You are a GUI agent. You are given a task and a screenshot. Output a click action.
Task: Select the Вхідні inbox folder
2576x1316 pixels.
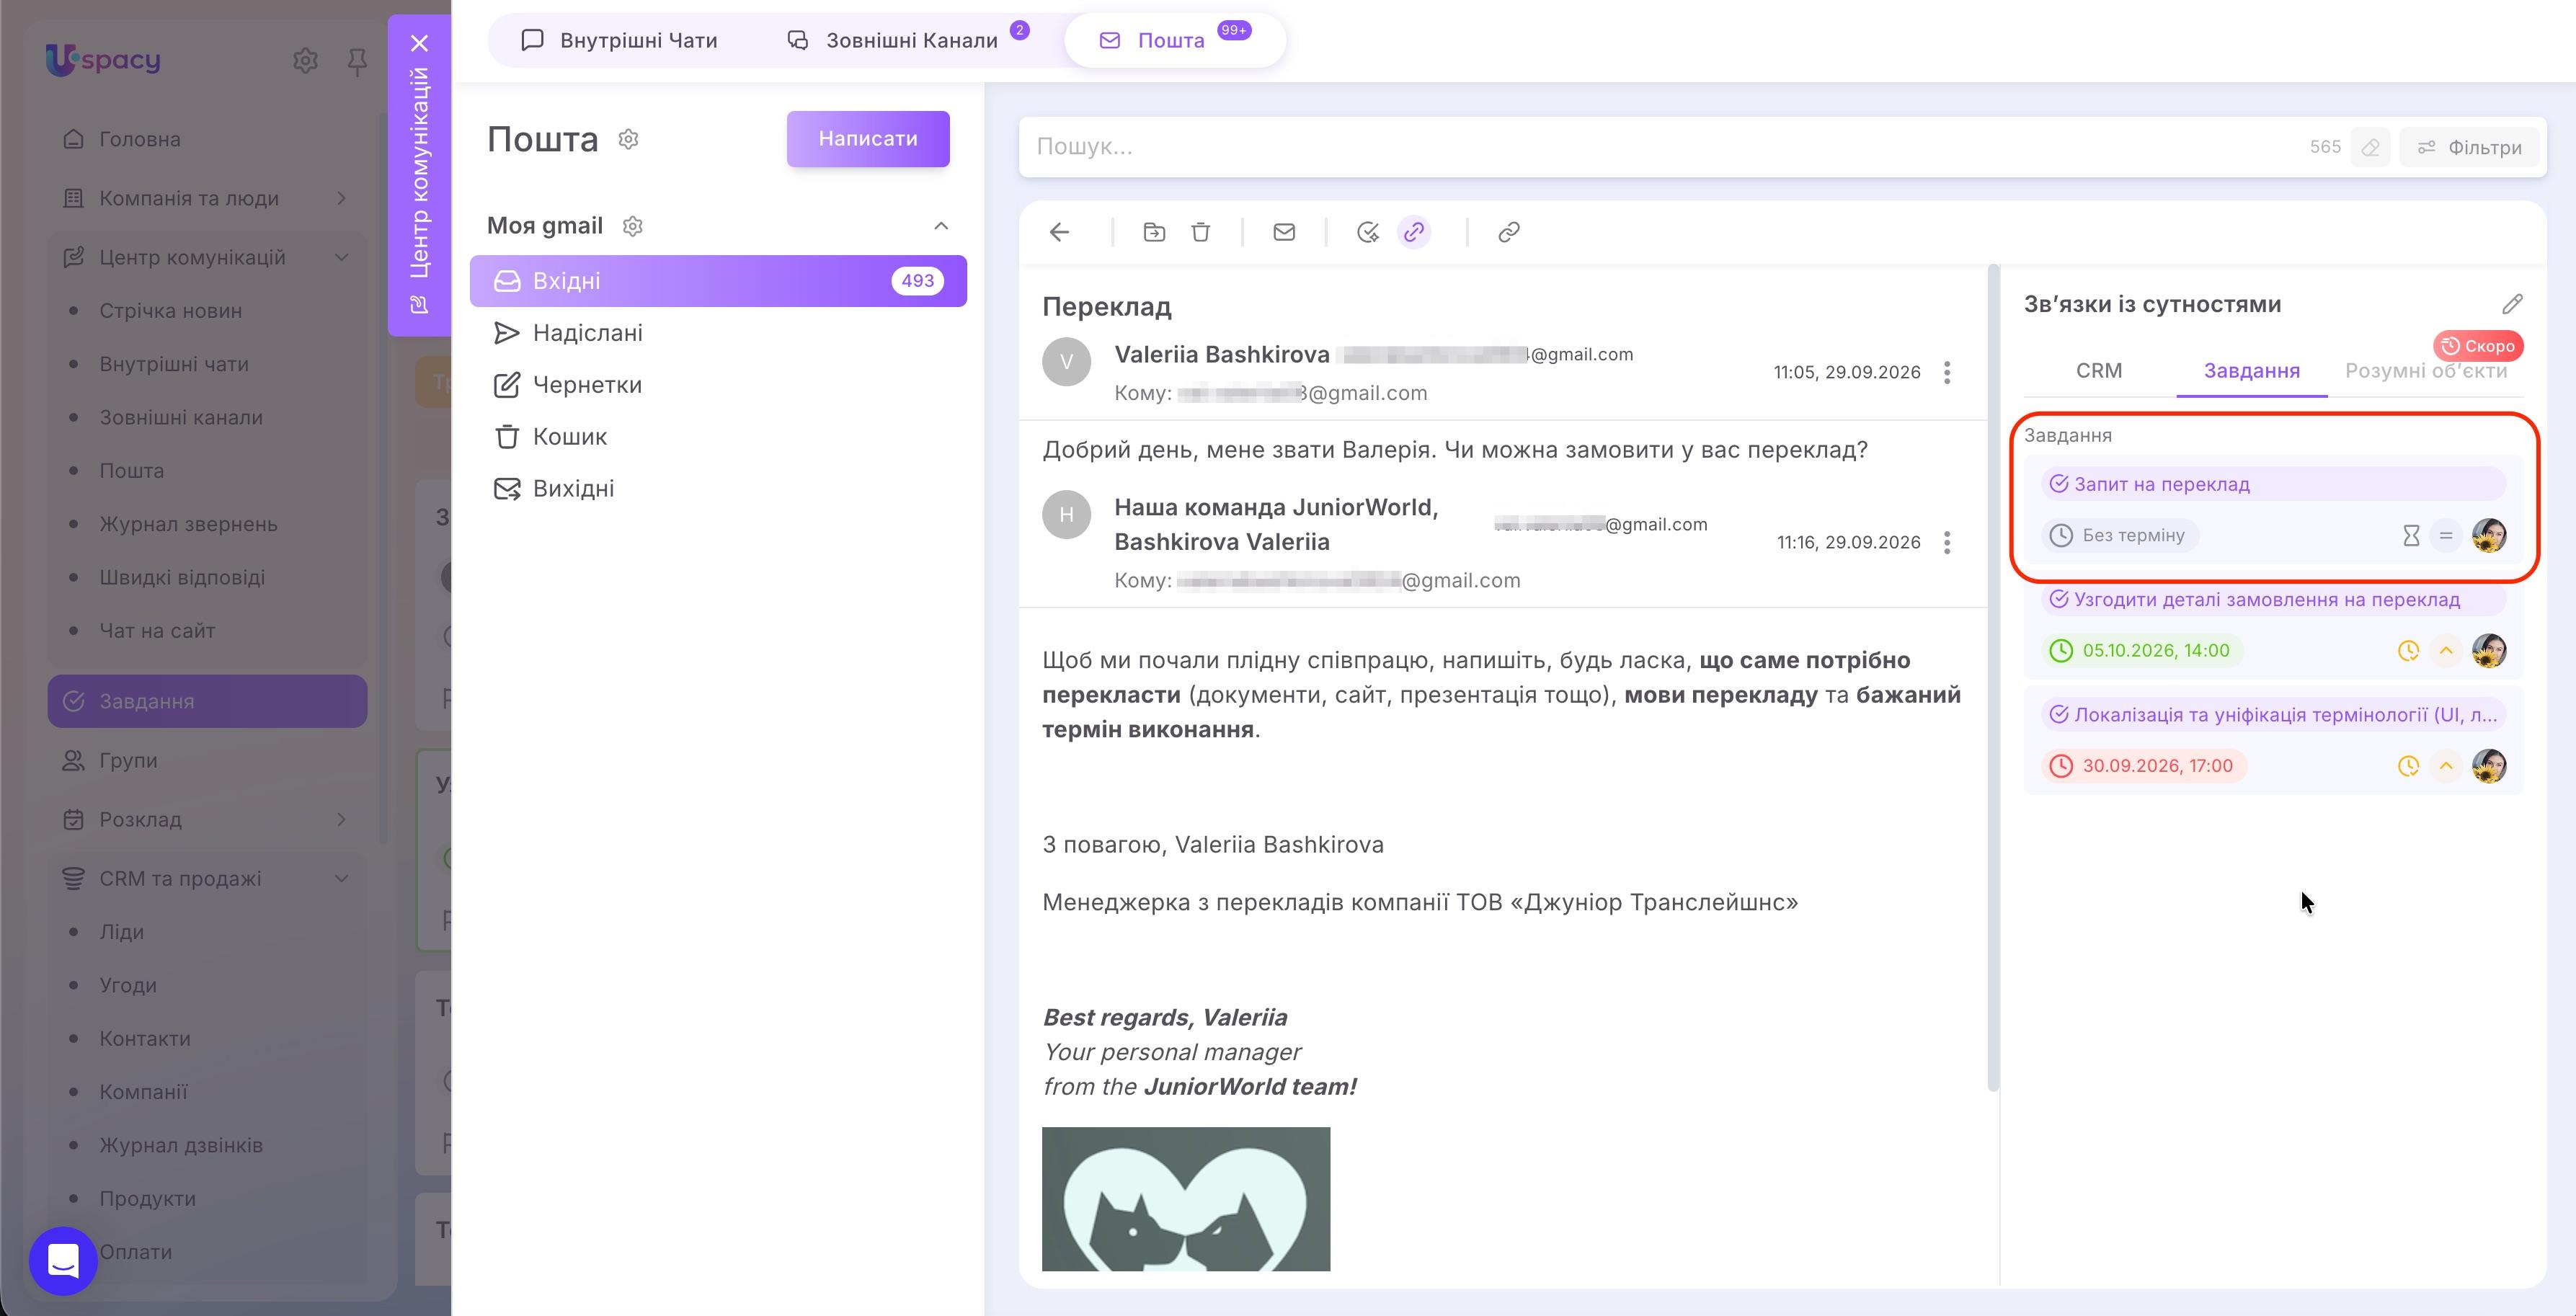[x=718, y=281]
